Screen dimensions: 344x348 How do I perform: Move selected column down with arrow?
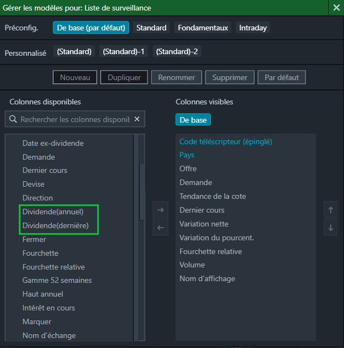click(x=331, y=227)
